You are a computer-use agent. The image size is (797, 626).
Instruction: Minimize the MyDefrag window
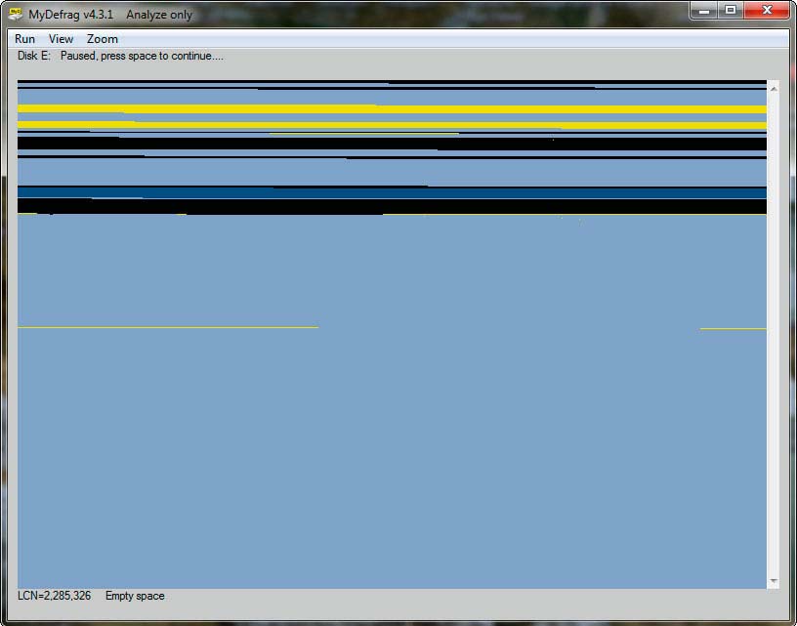pos(704,10)
